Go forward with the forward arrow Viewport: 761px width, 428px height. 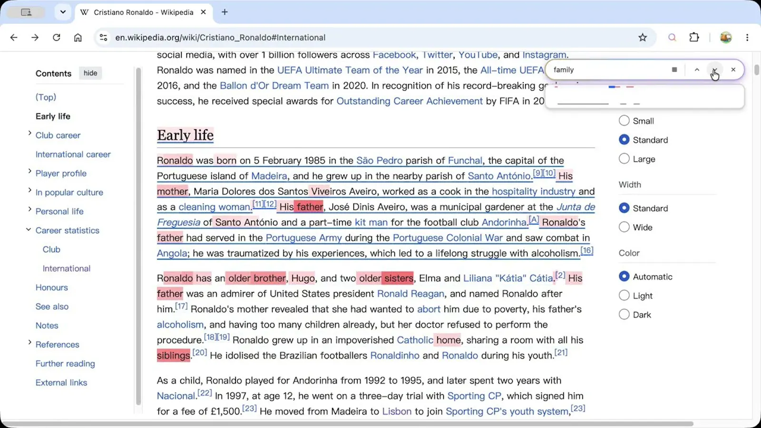35,38
